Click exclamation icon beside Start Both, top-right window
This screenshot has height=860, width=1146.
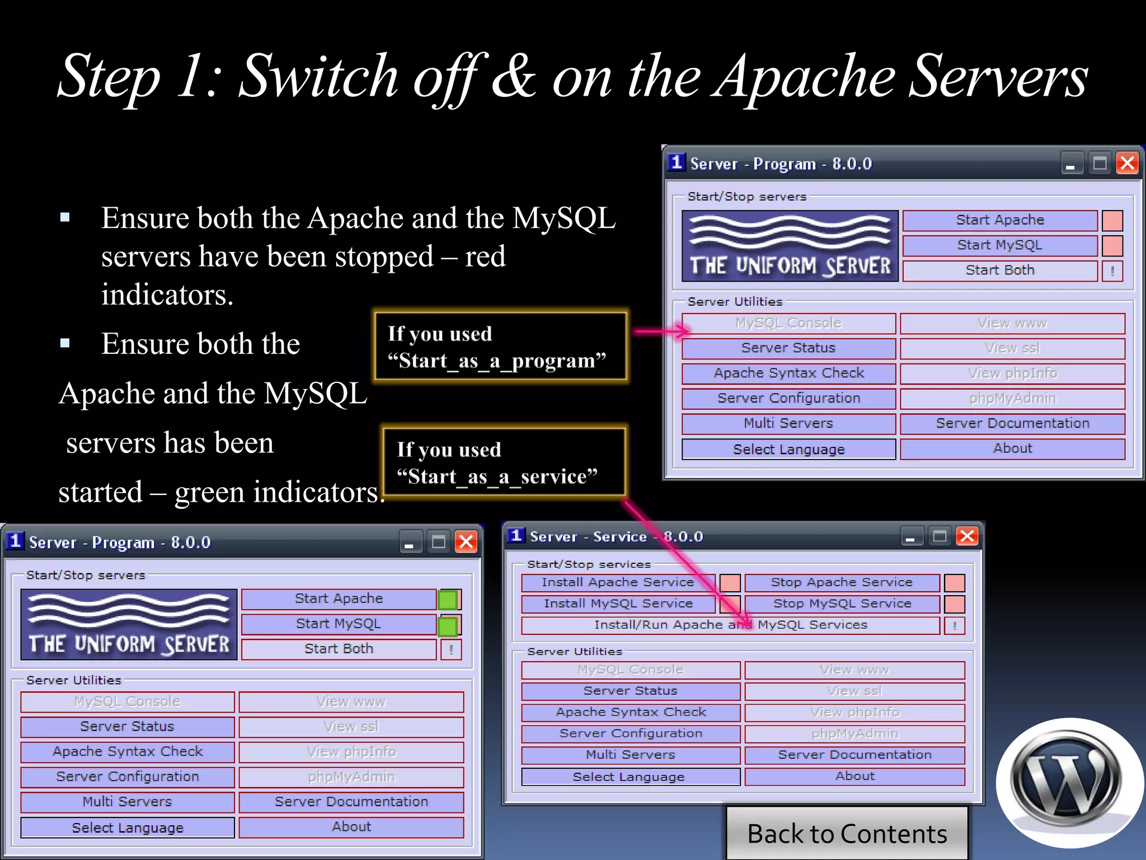(x=1112, y=271)
